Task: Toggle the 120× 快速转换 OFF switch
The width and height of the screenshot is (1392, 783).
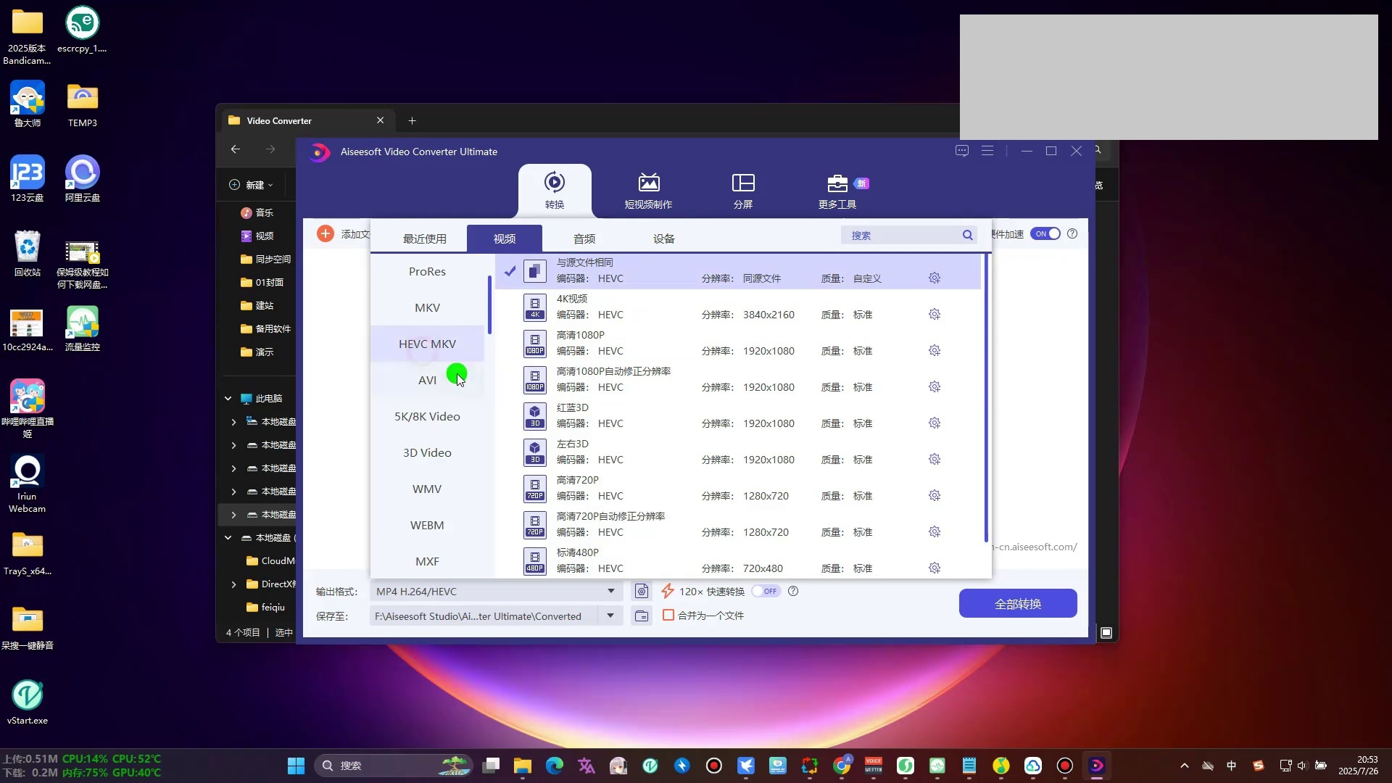Action: [766, 592]
